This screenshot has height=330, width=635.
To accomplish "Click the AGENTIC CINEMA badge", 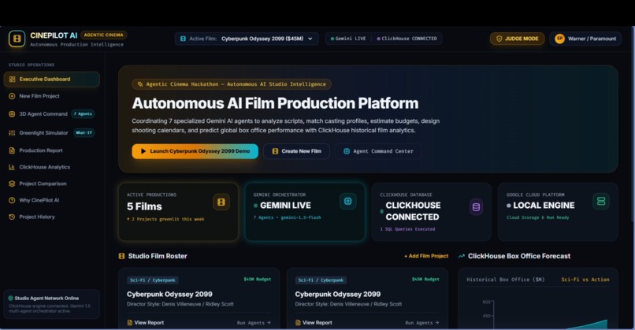I will (104, 35).
